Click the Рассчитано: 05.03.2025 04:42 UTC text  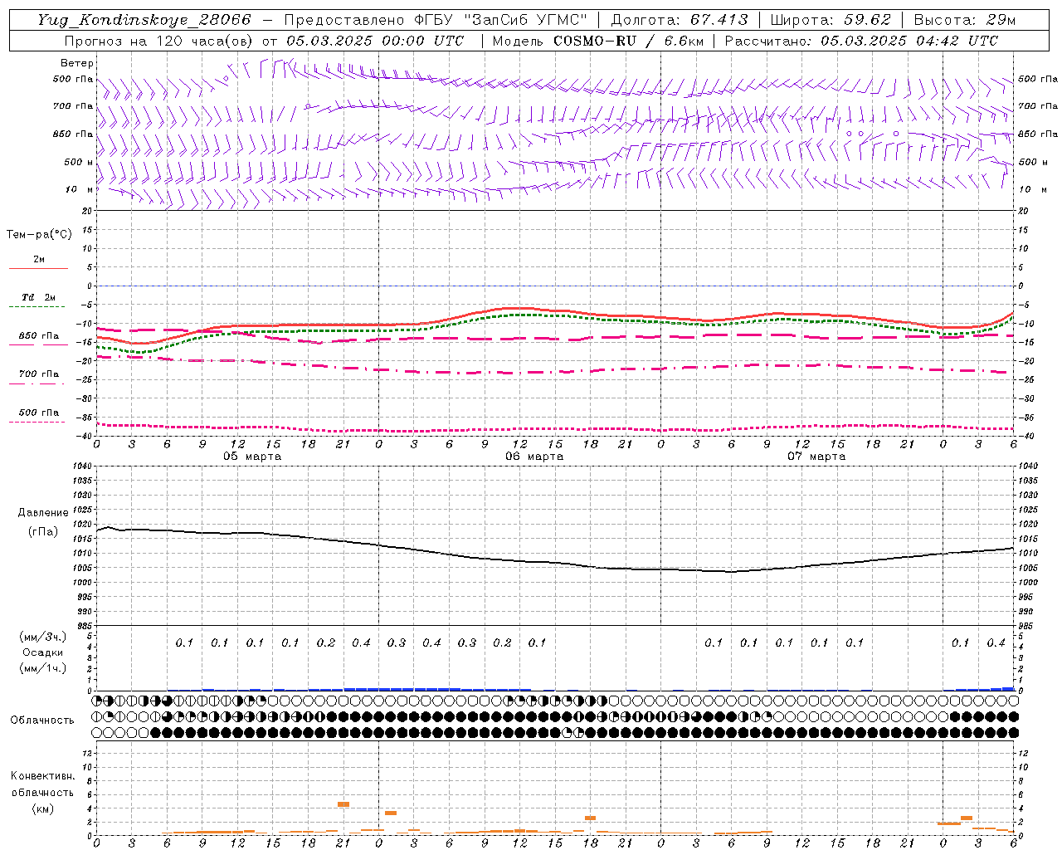tap(861, 41)
